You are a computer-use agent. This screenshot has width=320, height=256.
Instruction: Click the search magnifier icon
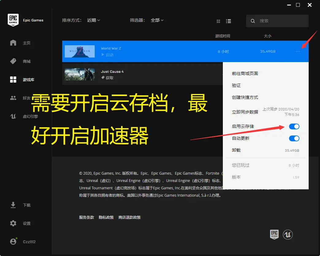tap(253, 21)
